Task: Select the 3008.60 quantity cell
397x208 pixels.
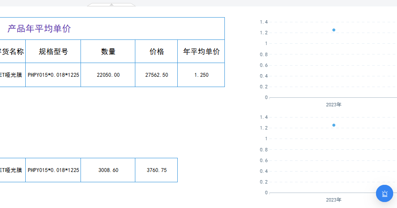Action: tap(108, 170)
